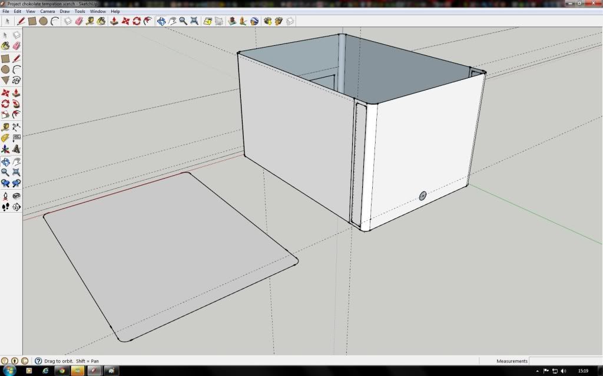Select the Axes tool
Viewport: 603px width, 376px height.
pos(5,149)
